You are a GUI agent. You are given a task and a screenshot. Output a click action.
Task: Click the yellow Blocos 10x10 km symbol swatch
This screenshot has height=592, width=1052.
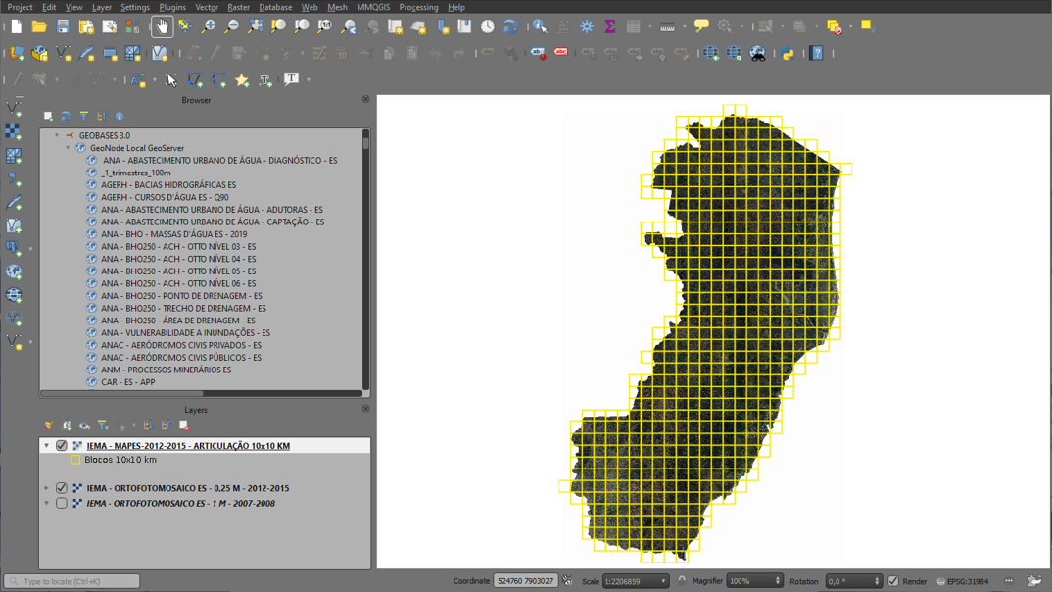pyautogui.click(x=75, y=460)
